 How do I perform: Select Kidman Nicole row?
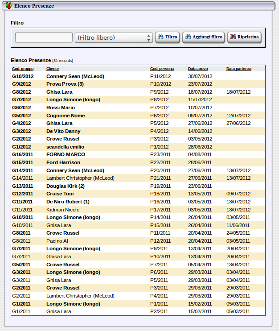pyautogui.click(x=63, y=210)
